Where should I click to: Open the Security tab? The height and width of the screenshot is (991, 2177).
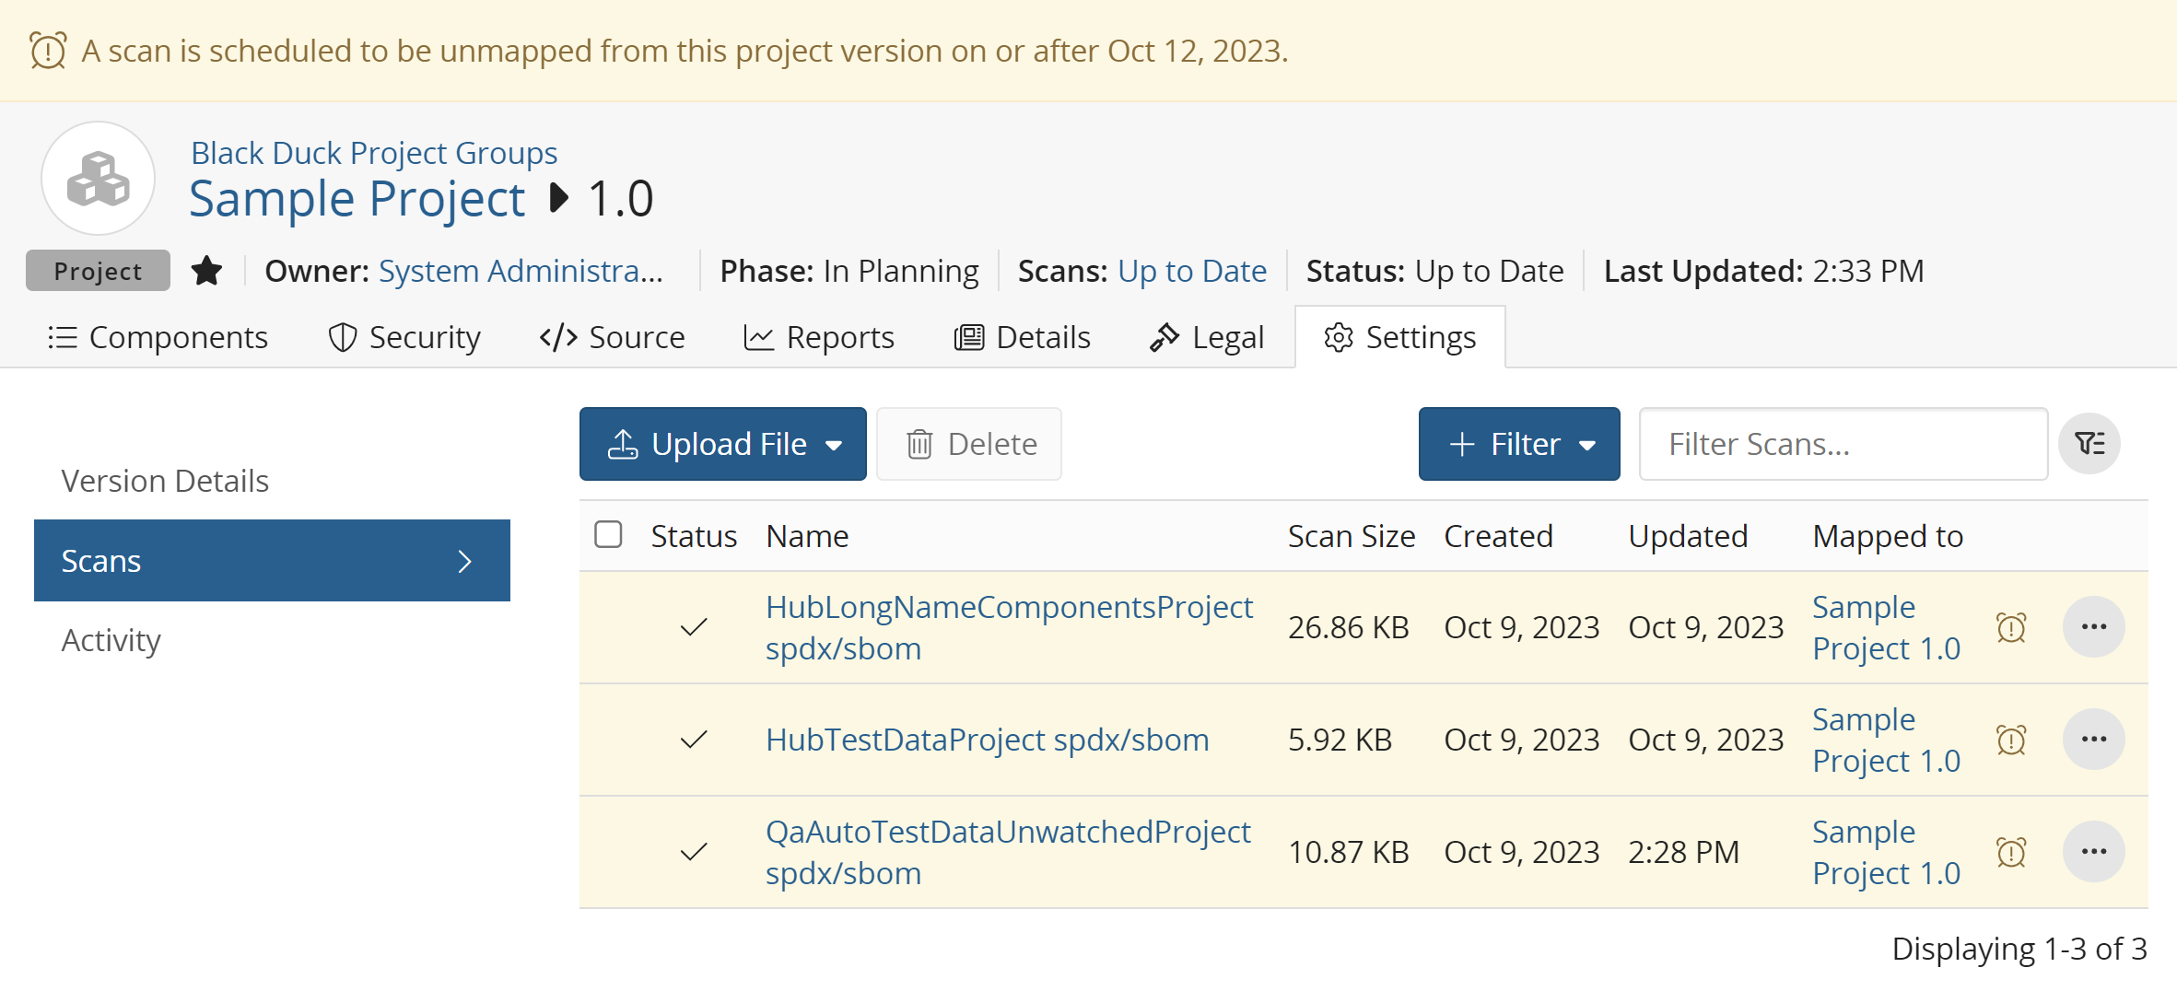404,338
